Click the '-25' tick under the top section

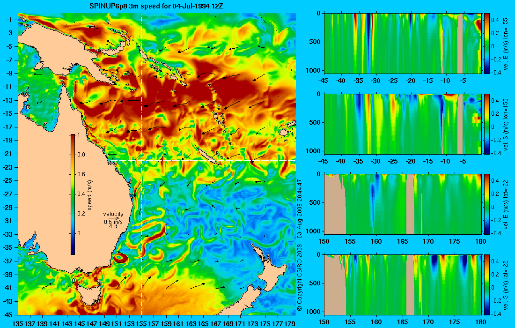pos(393,81)
